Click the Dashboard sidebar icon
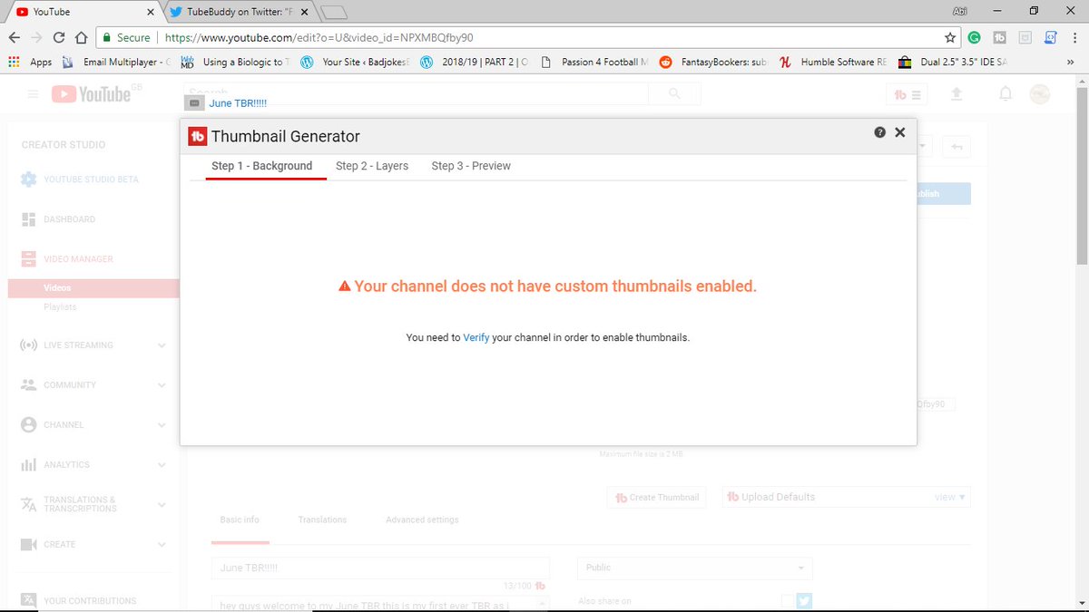The image size is (1089, 612). point(28,219)
